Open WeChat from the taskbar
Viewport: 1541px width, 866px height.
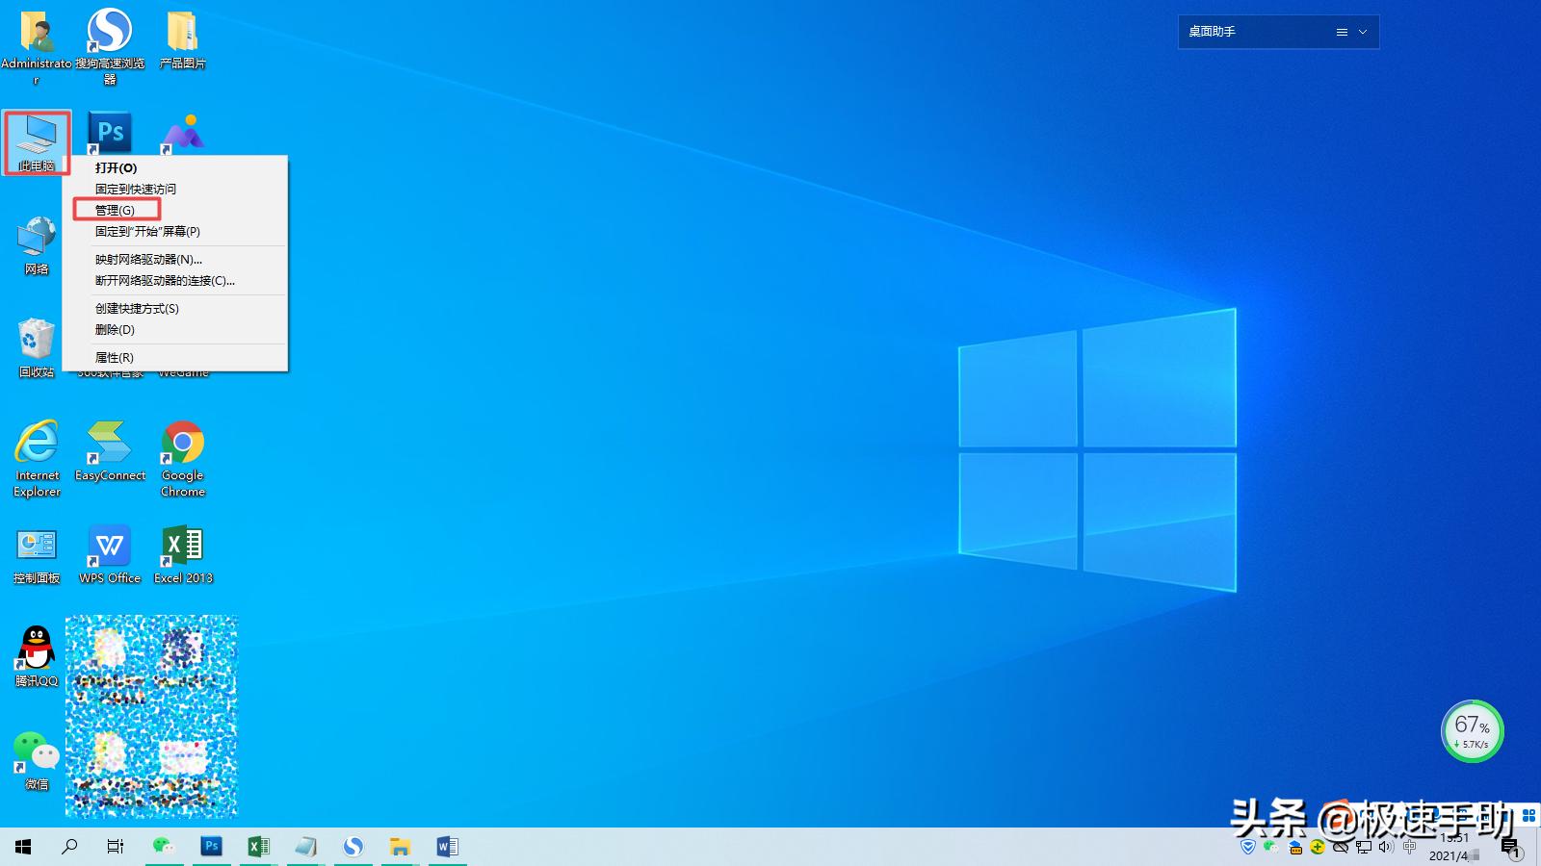tap(165, 847)
